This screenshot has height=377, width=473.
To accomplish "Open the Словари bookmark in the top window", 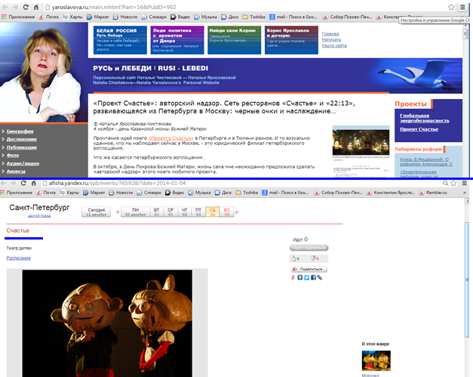I will point(154,17).
